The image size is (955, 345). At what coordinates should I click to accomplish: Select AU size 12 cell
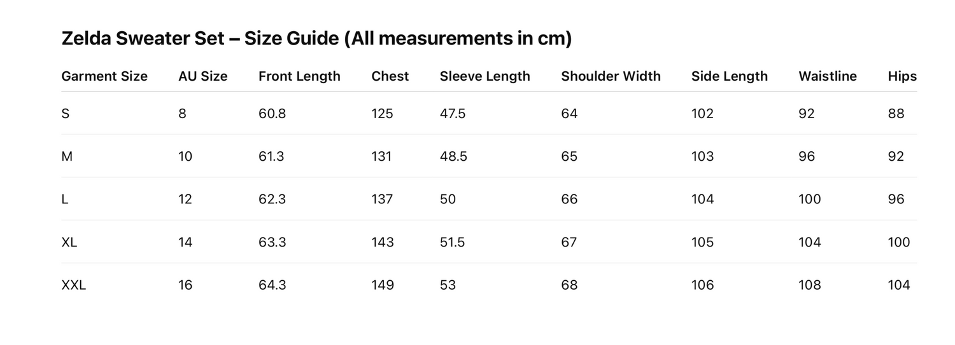click(185, 200)
